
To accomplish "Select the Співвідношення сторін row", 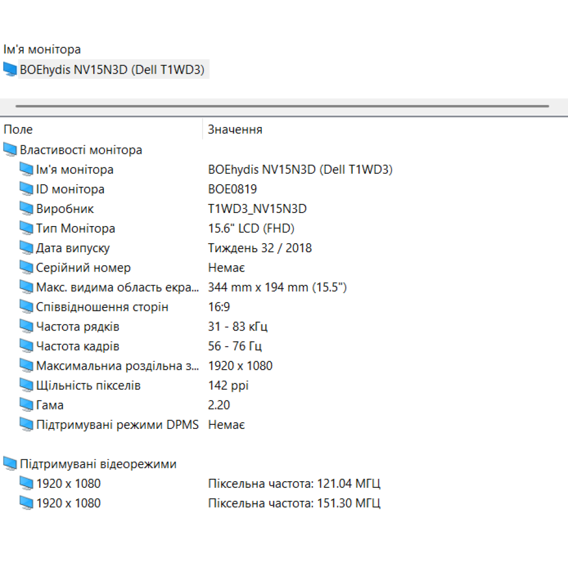I will (102, 307).
